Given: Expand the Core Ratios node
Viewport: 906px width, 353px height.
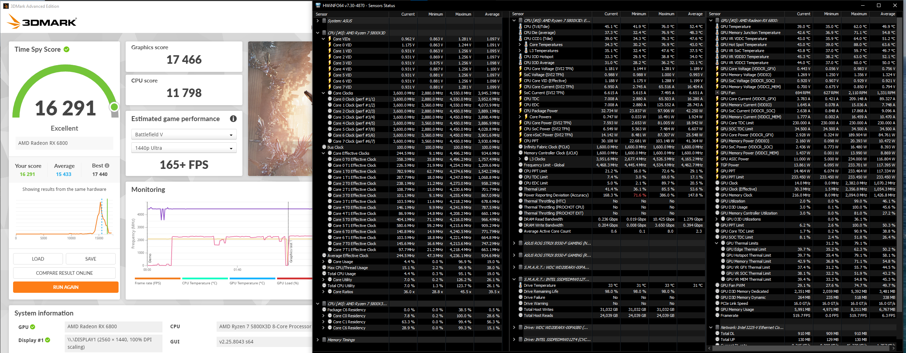Looking at the screenshot, I should tap(323, 292).
